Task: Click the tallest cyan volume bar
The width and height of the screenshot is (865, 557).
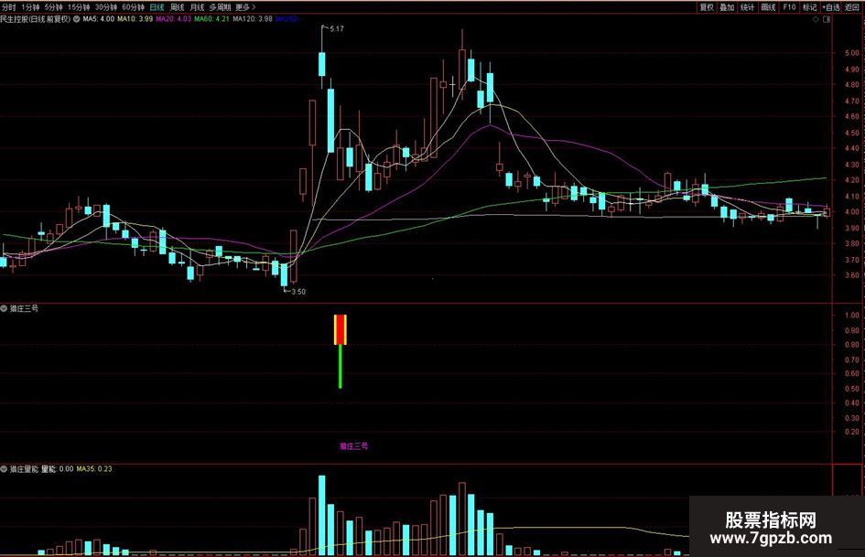Action: tap(322, 515)
